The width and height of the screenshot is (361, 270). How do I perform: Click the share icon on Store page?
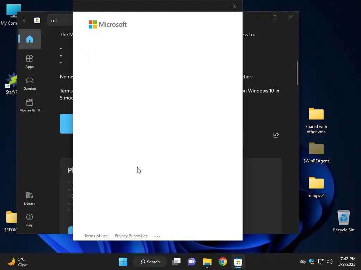pos(276,135)
